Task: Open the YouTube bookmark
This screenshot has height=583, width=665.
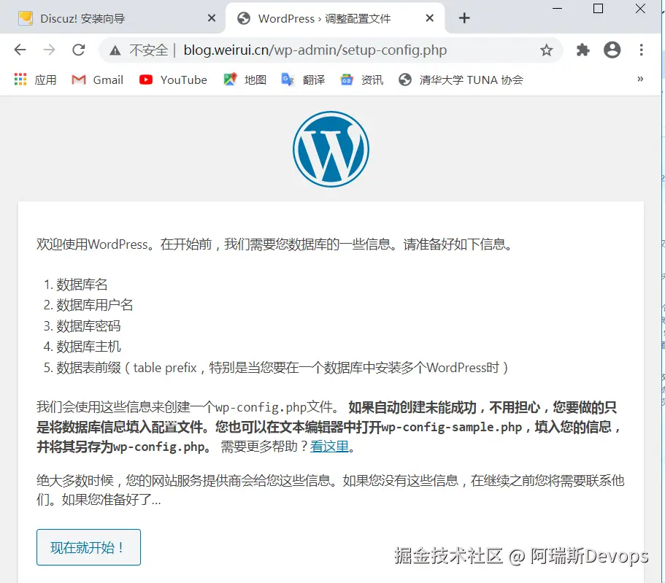Action: pos(173,80)
